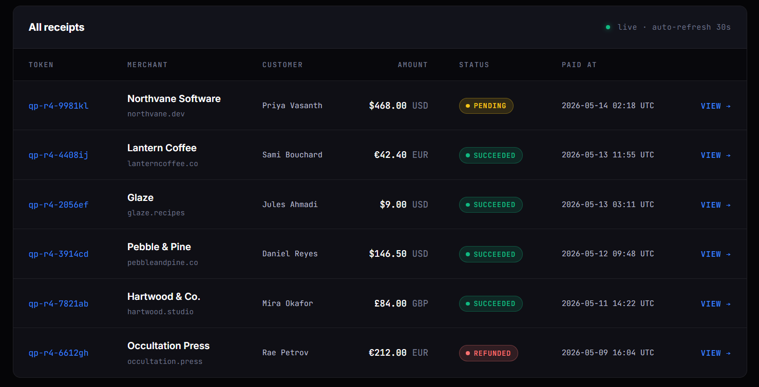Click the TOKEN column header
759x387 pixels.
[41, 65]
